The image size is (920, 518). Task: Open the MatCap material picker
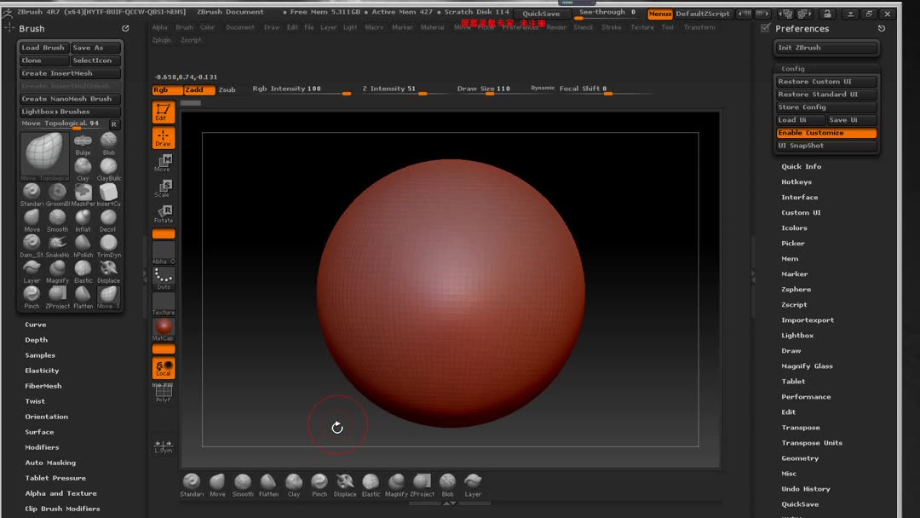163,326
